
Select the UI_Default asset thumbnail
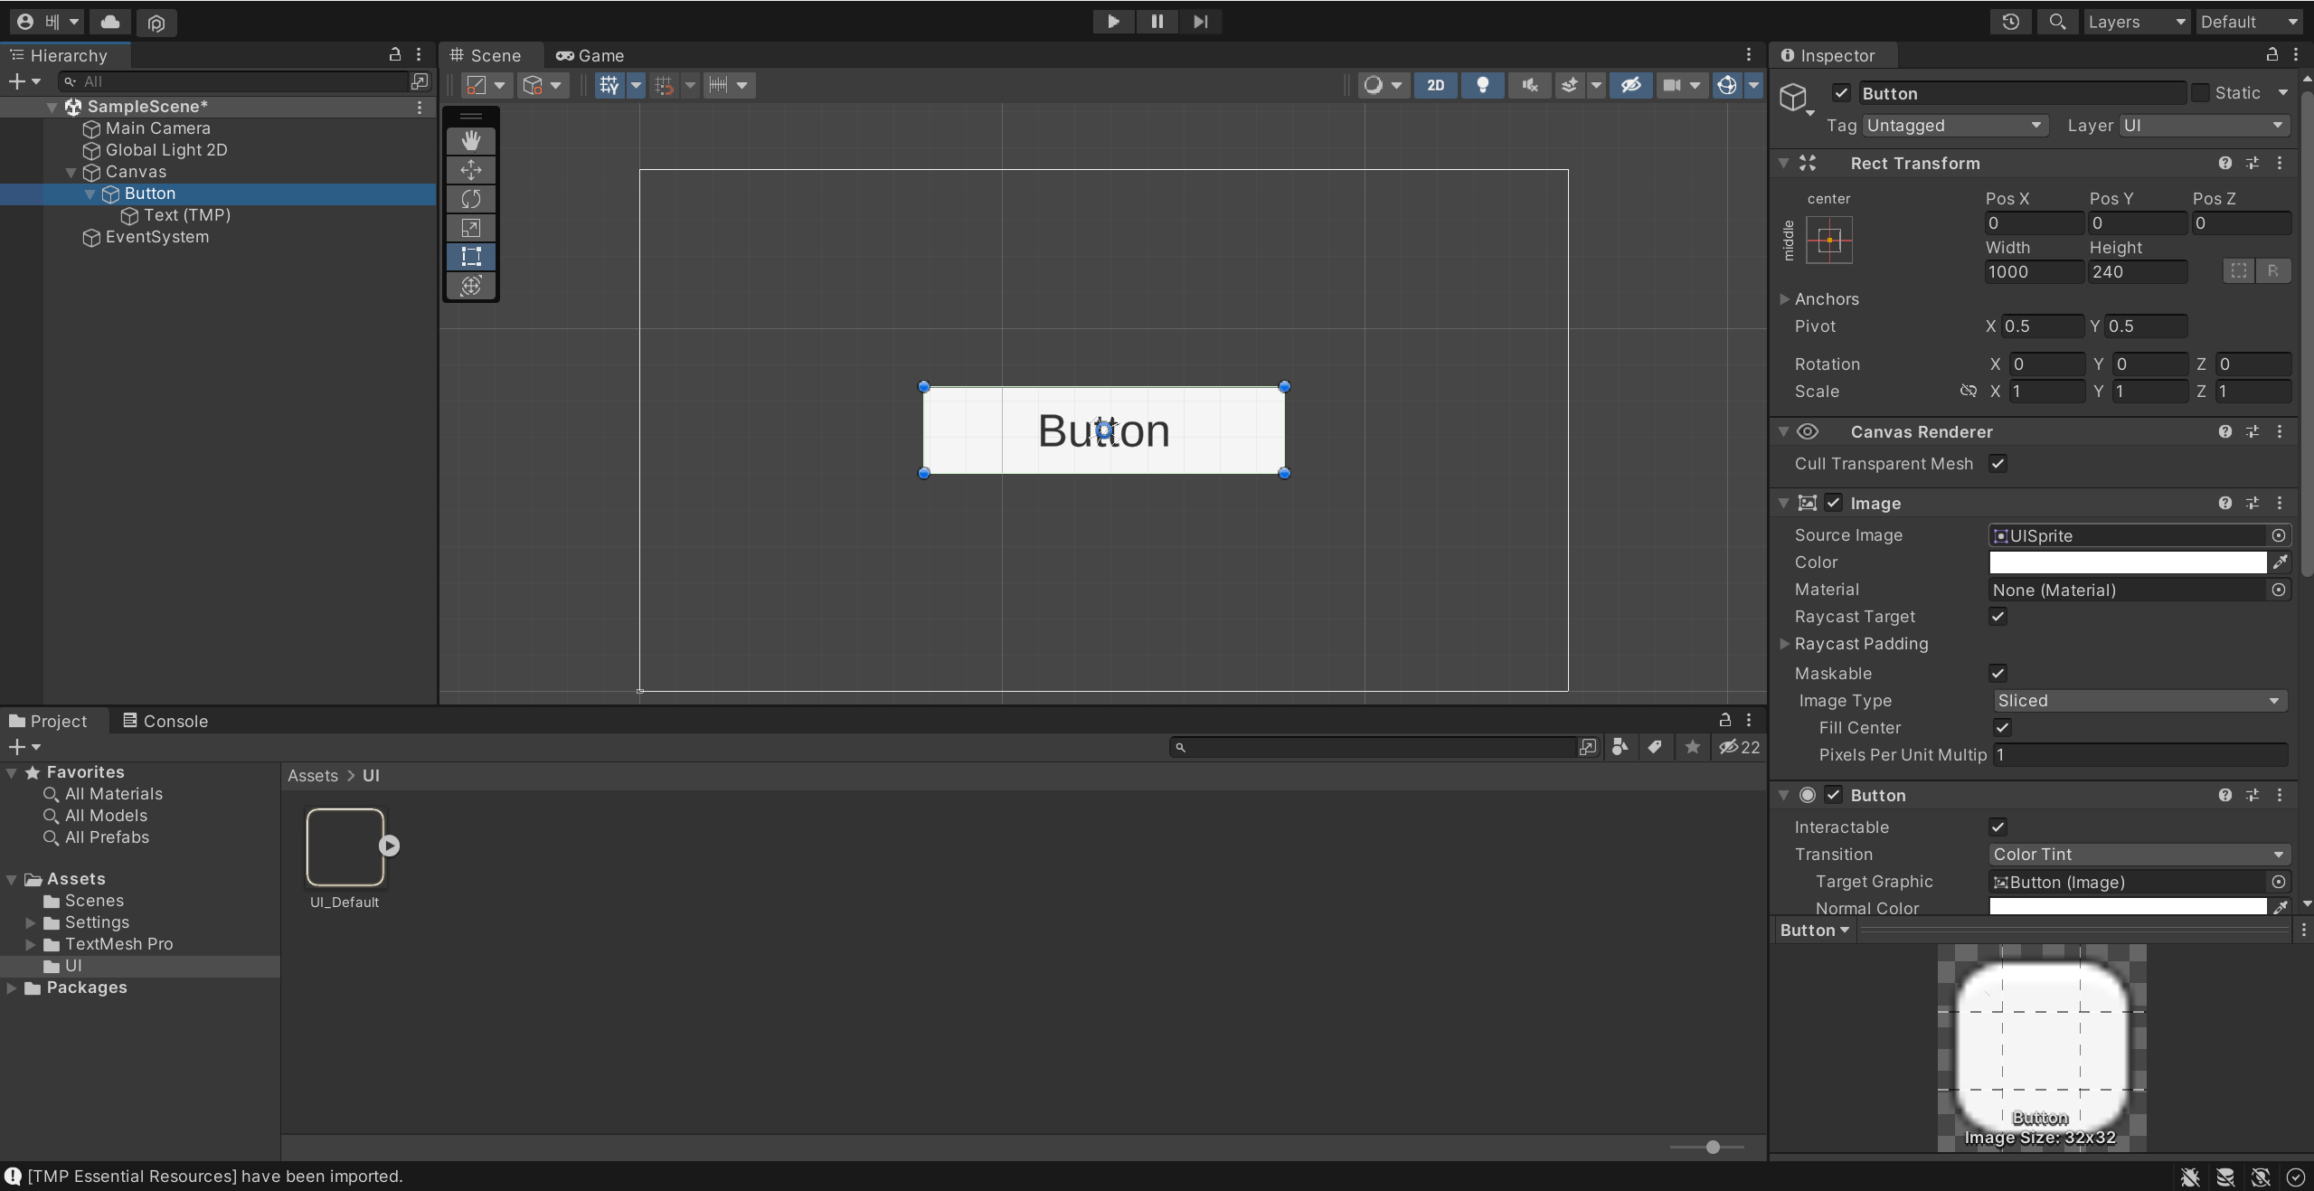pyautogui.click(x=345, y=847)
